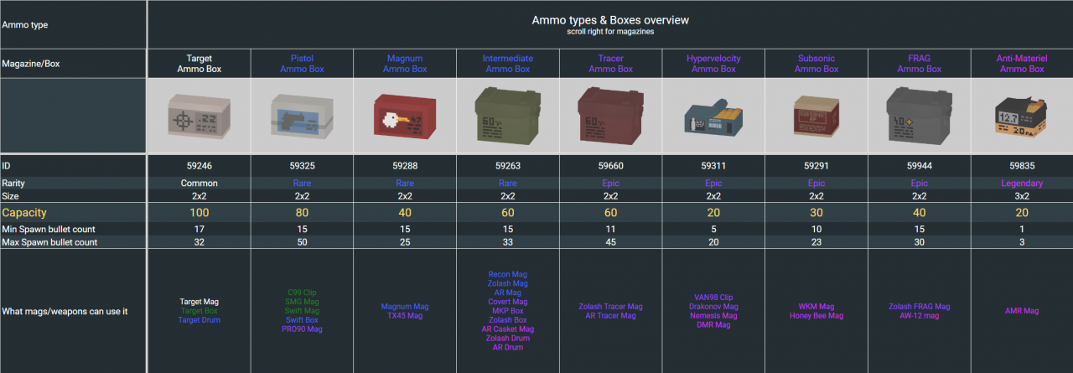Click the Hypervelocity Ammo Box header text
This screenshot has width=1073, height=373.
click(713, 64)
